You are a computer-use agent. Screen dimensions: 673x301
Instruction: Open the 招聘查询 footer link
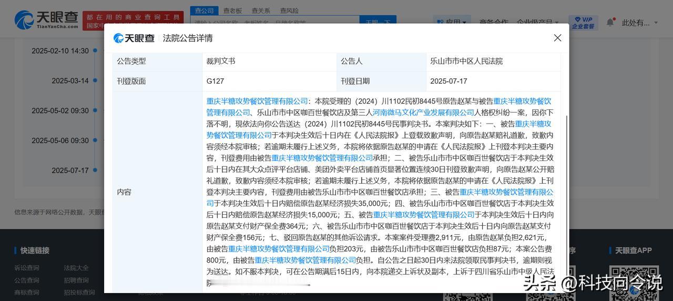tap(77, 280)
